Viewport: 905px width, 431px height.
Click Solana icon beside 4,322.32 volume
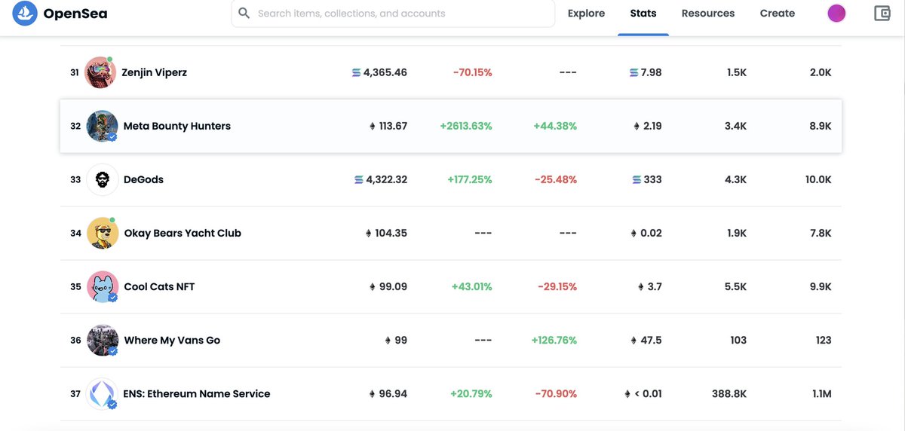coord(358,180)
